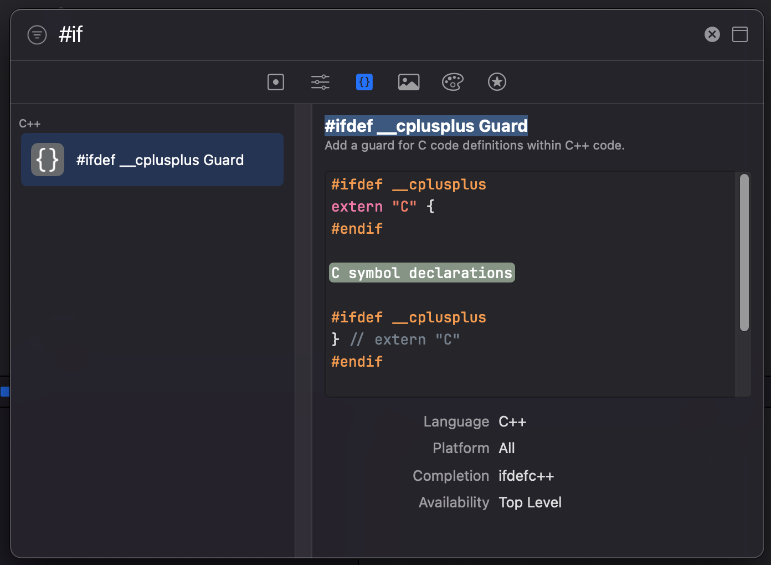Viewport: 771px width, 565px height.
Task: Click the Completion value ifdefc++
Action: pos(526,476)
